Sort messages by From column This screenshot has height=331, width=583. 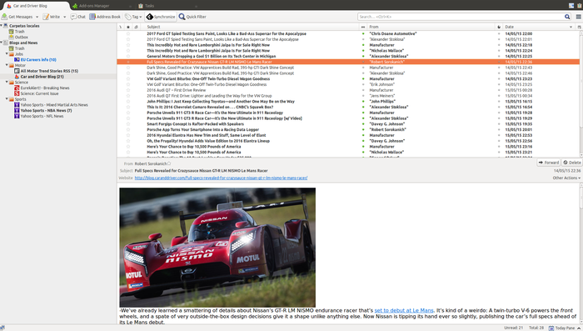[431, 27]
